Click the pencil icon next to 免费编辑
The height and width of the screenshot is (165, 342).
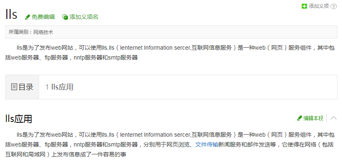(x=28, y=17)
